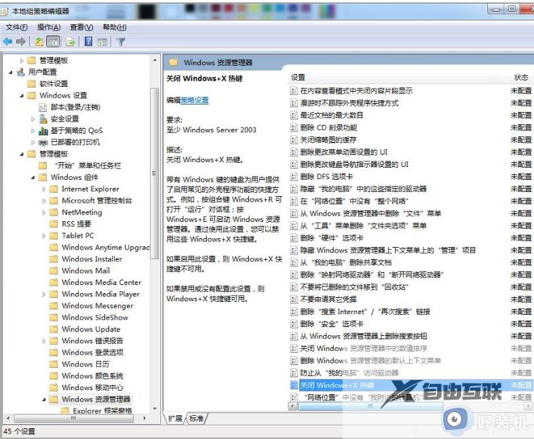This screenshot has width=534, height=439.
Task: Click folder icon of Windows Mail
Action: pos(54,271)
